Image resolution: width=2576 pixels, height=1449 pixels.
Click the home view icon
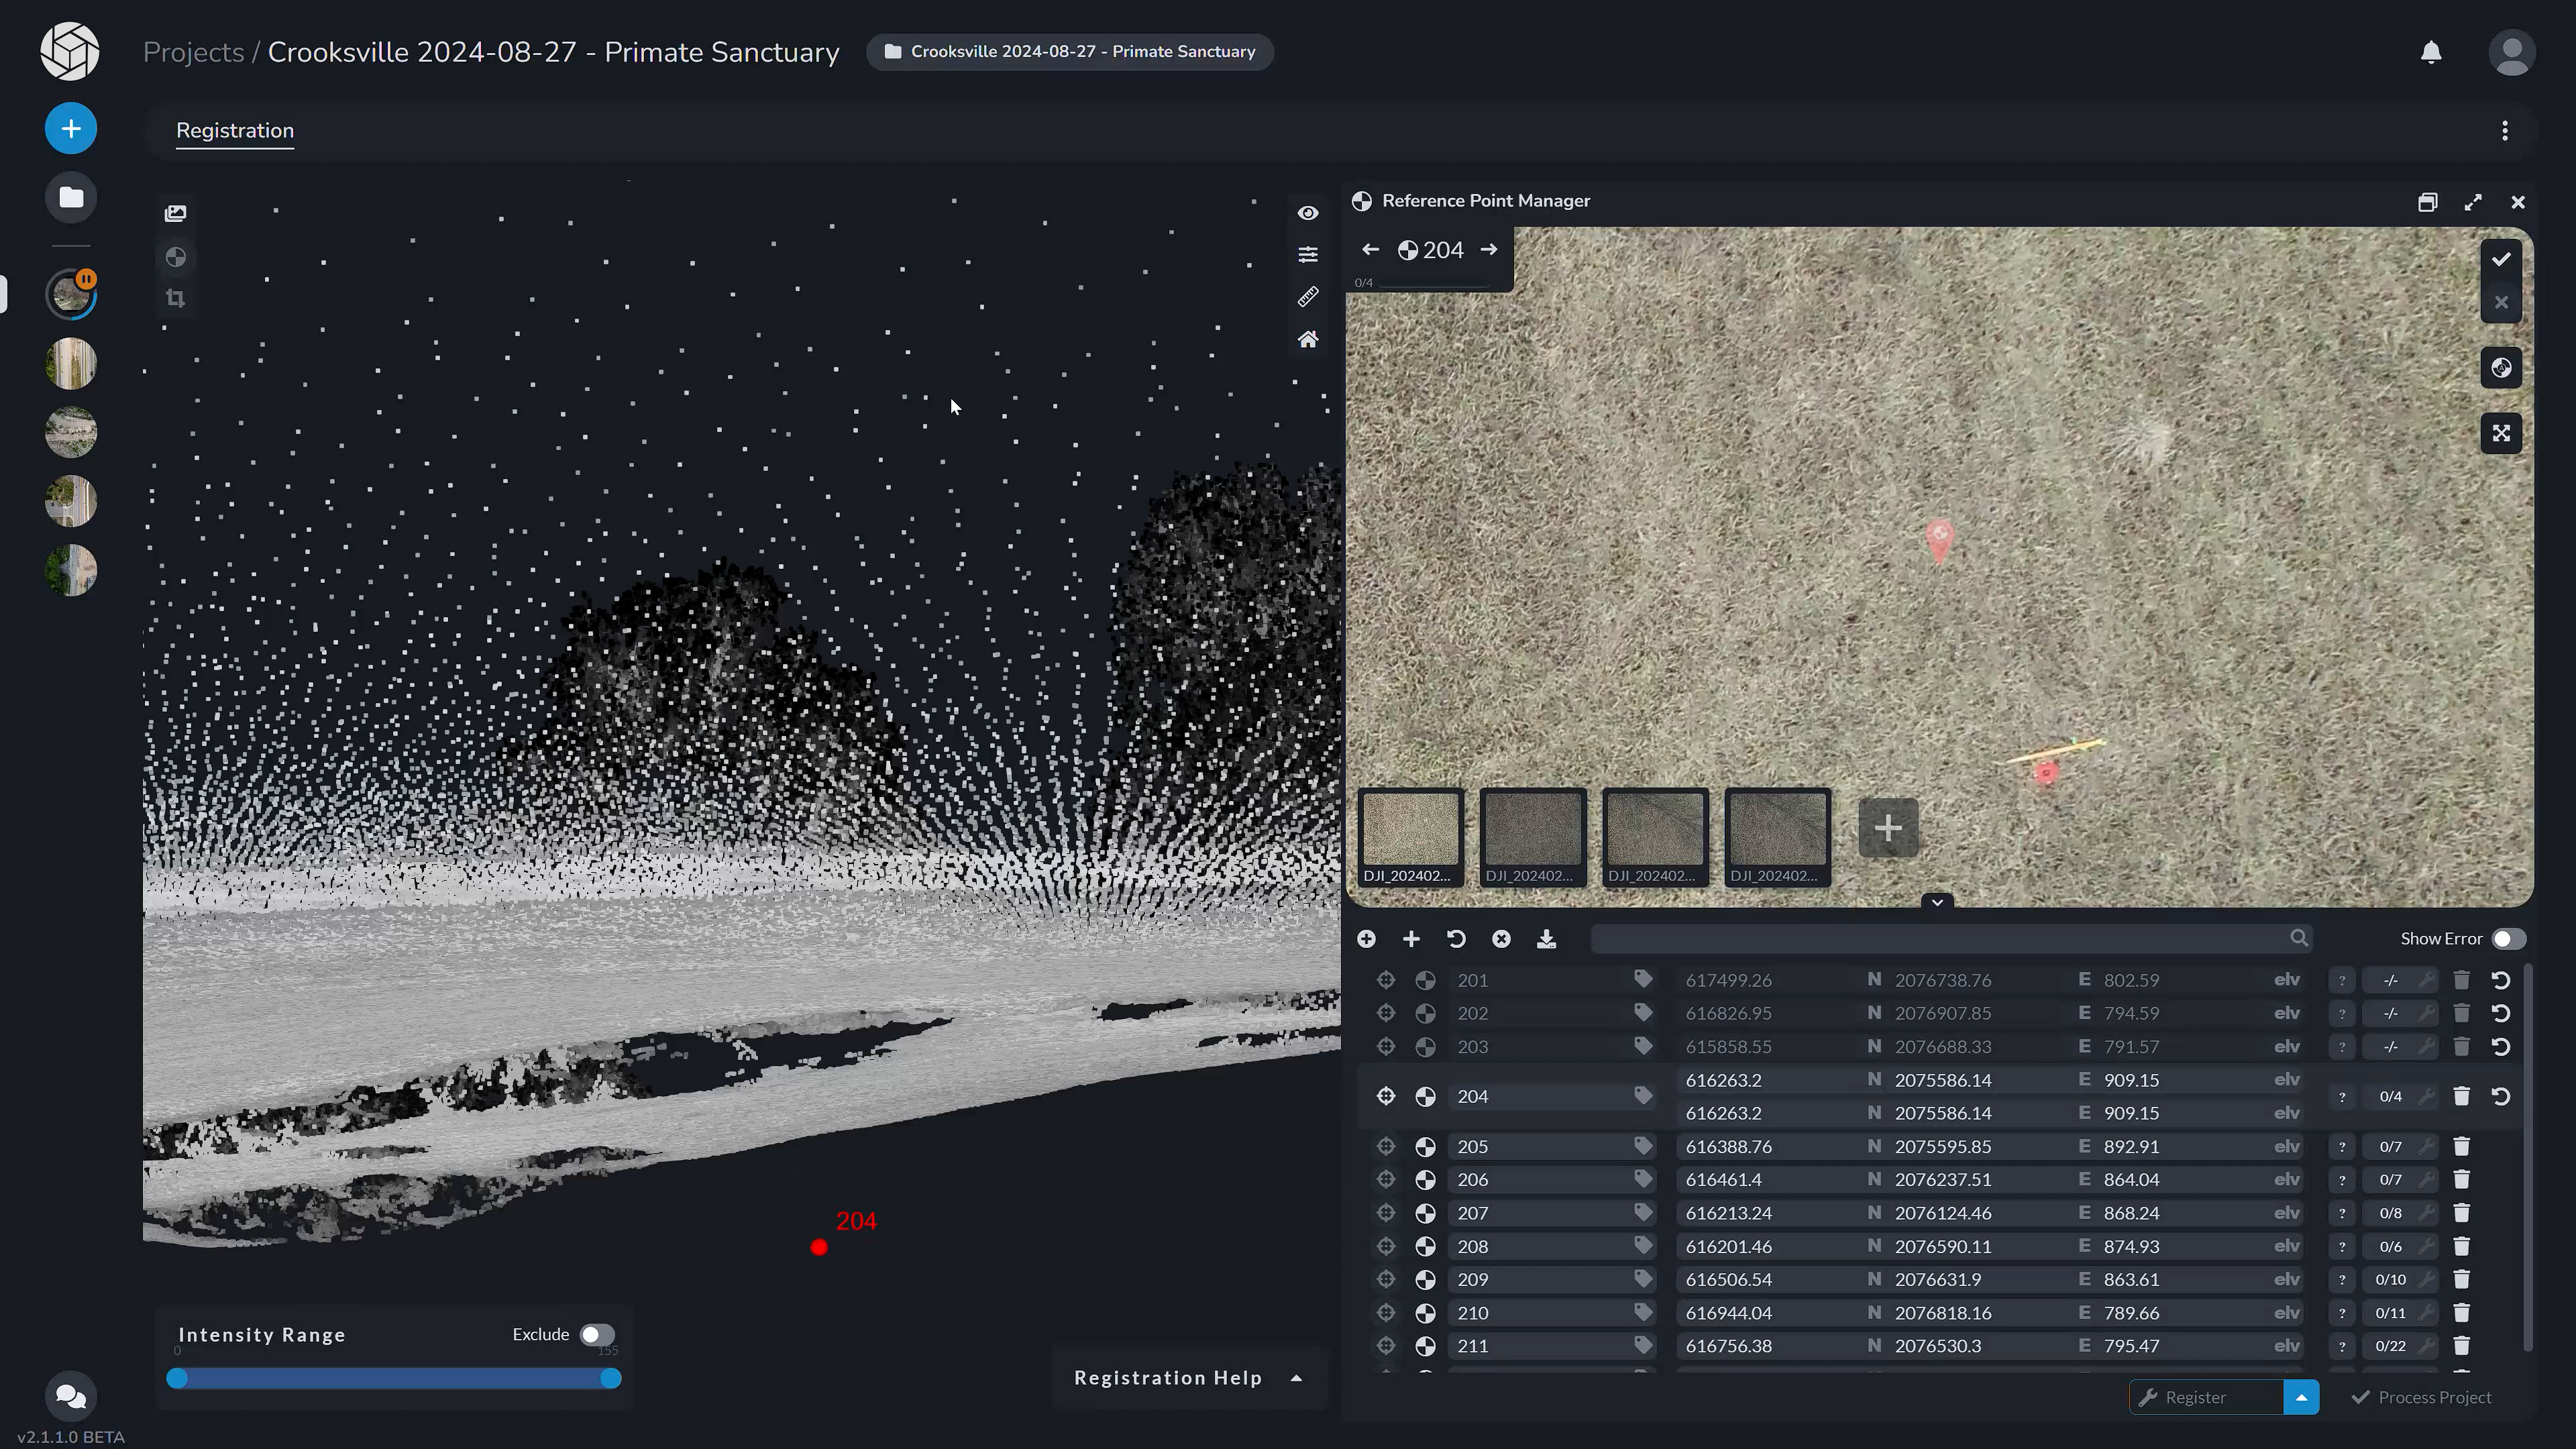pyautogui.click(x=1308, y=339)
